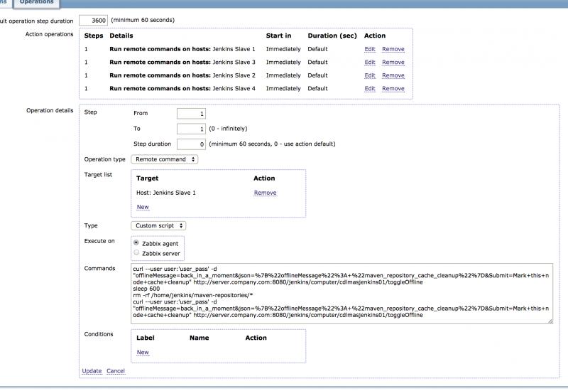Remove the Jenkins Slave 1 operation
The width and height of the screenshot is (568, 391).
coord(393,49)
